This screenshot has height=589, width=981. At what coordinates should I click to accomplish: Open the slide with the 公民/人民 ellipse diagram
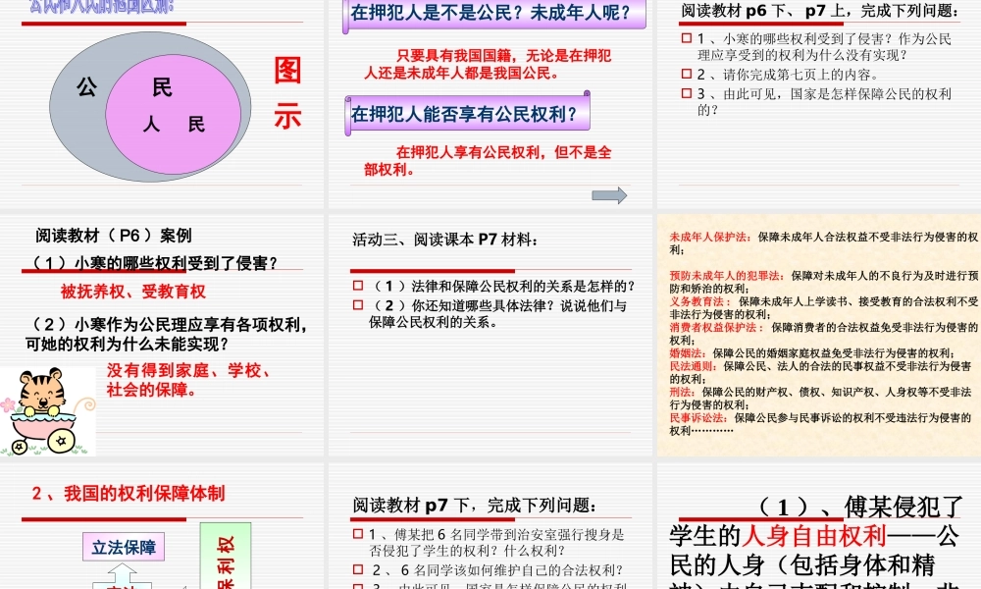coord(162,103)
